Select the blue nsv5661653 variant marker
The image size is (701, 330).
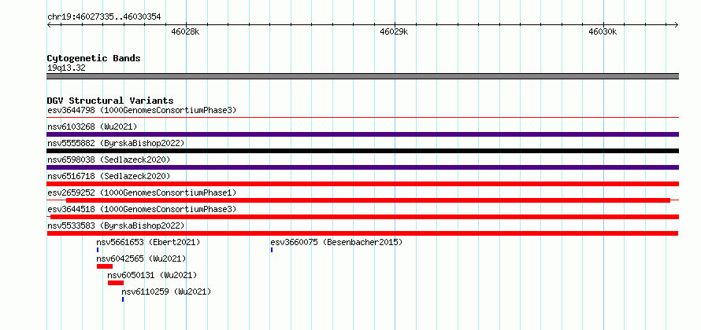point(98,250)
